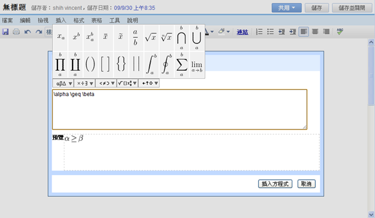This screenshot has width=375, height=218.
Task: Insert subscript x_a template
Action: tap(60, 38)
